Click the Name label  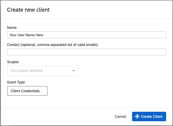(x=12, y=27)
